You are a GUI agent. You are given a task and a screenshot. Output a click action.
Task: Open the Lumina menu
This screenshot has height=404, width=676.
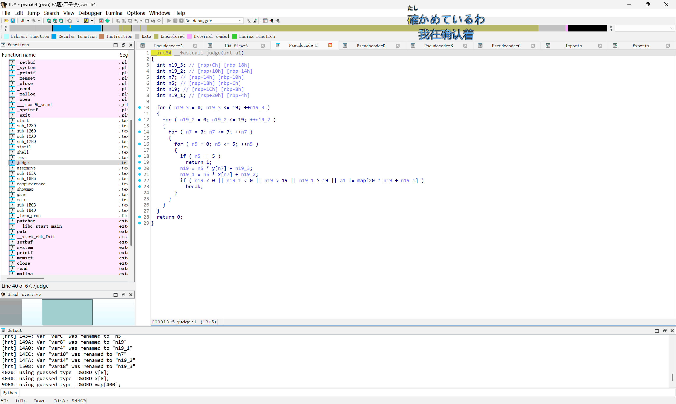click(114, 13)
